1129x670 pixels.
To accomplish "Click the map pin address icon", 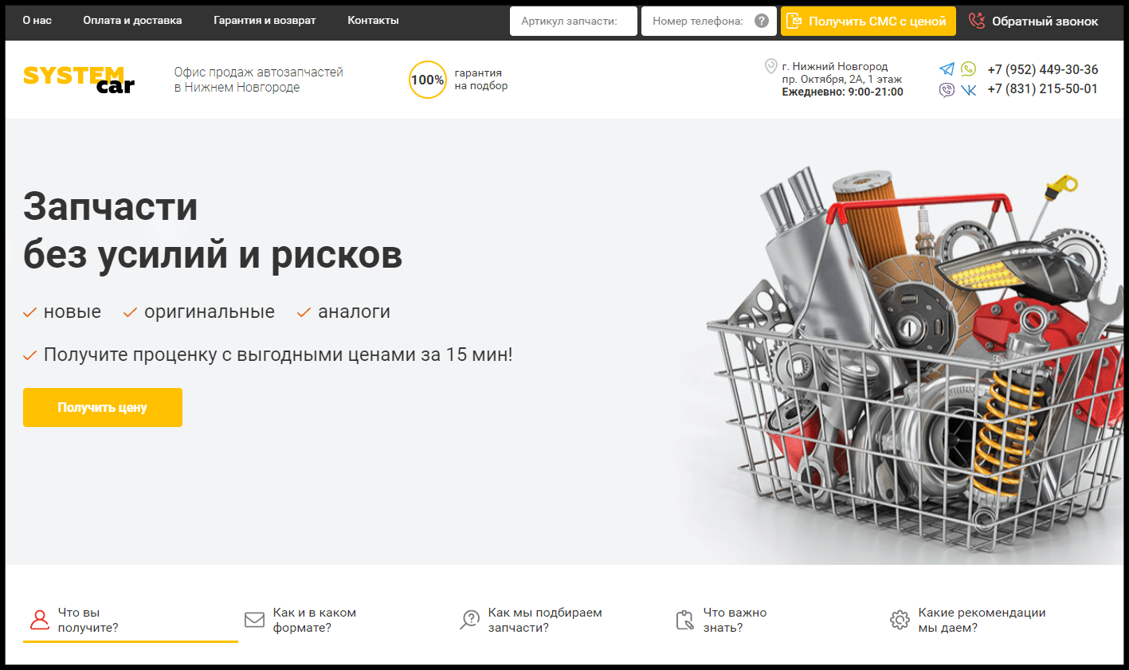I will point(770,66).
